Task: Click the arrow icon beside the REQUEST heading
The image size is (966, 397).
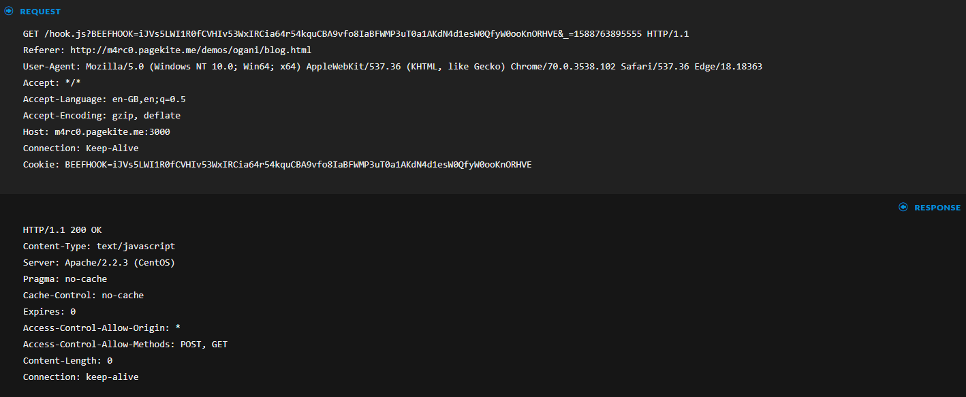Action: pos(9,12)
